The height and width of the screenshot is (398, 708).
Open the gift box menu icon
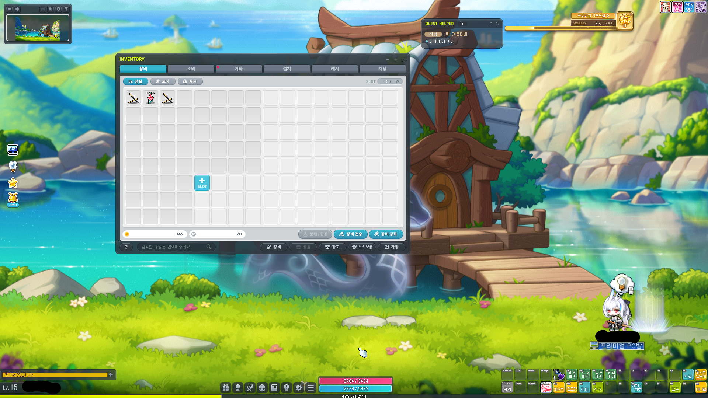pos(226,388)
